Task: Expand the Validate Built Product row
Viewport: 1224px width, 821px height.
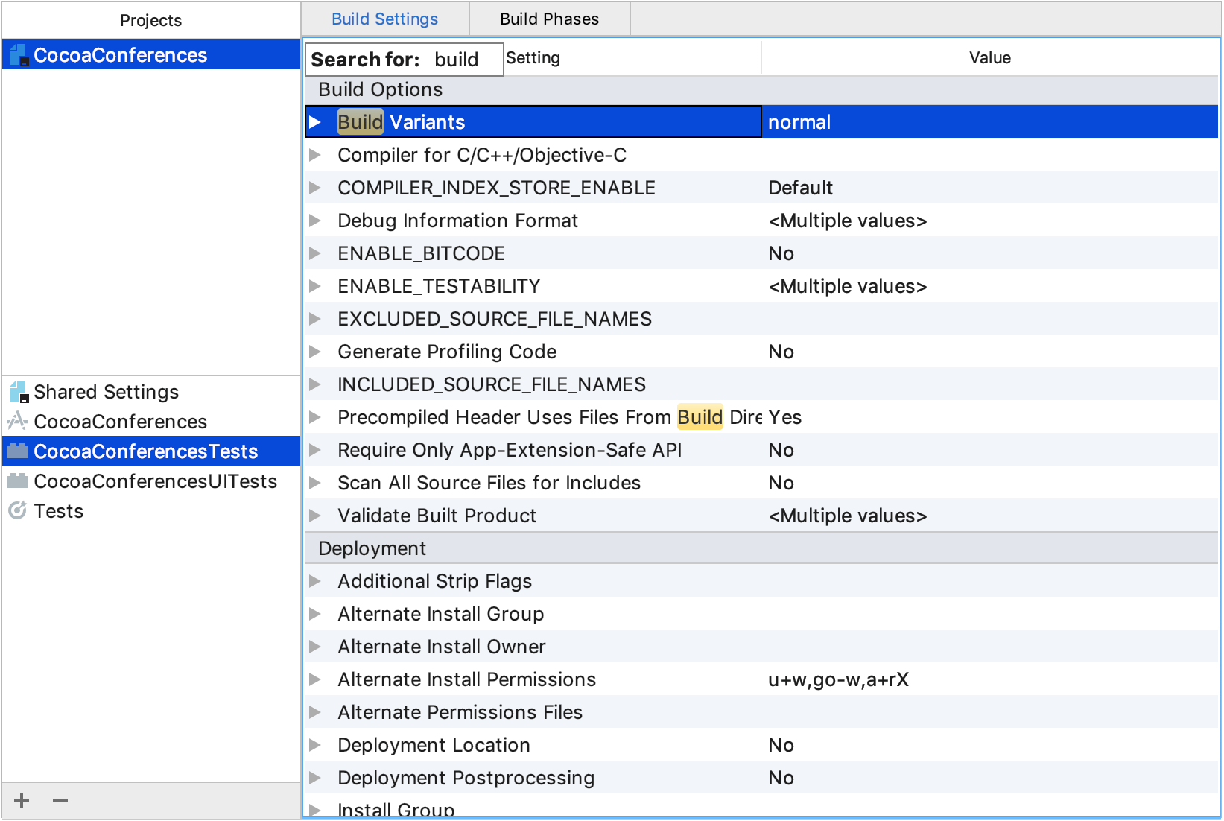Action: point(315,516)
